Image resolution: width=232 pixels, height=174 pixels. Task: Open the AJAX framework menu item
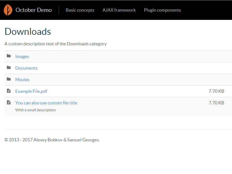click(x=119, y=10)
